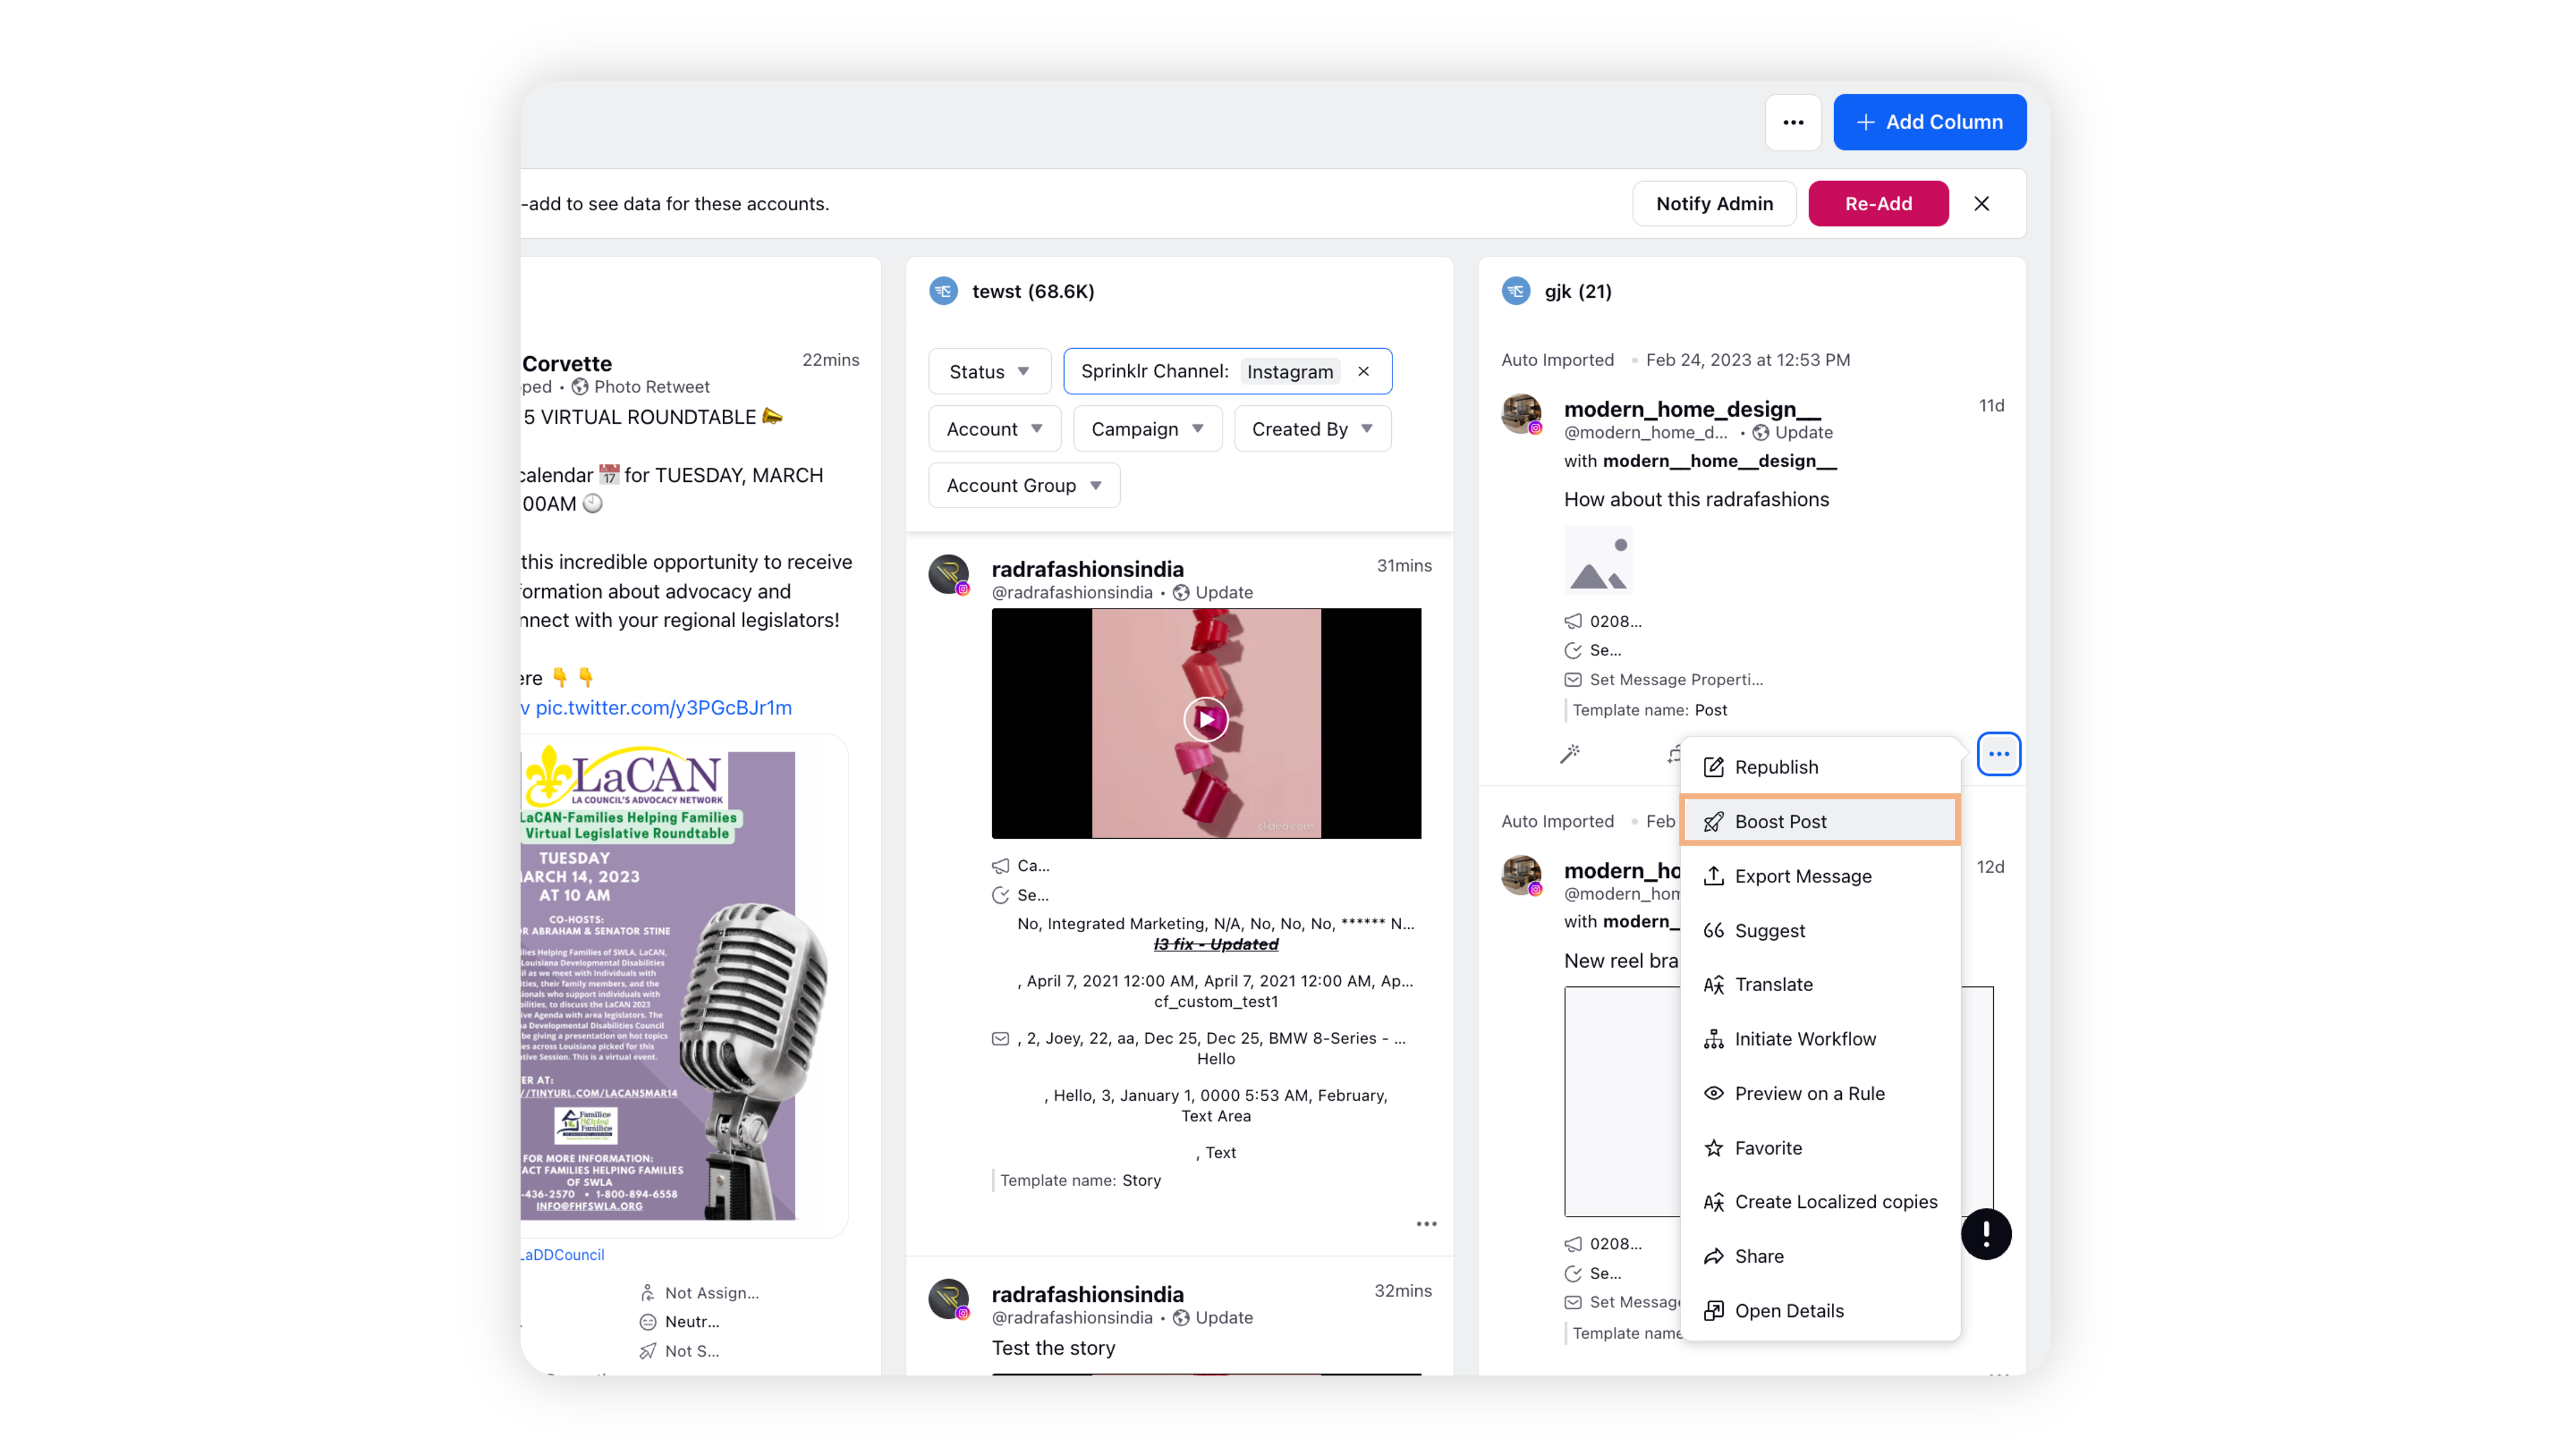Choose Open Details menu item
The width and height of the screenshot is (2571, 1456).
[x=1820, y=1310]
